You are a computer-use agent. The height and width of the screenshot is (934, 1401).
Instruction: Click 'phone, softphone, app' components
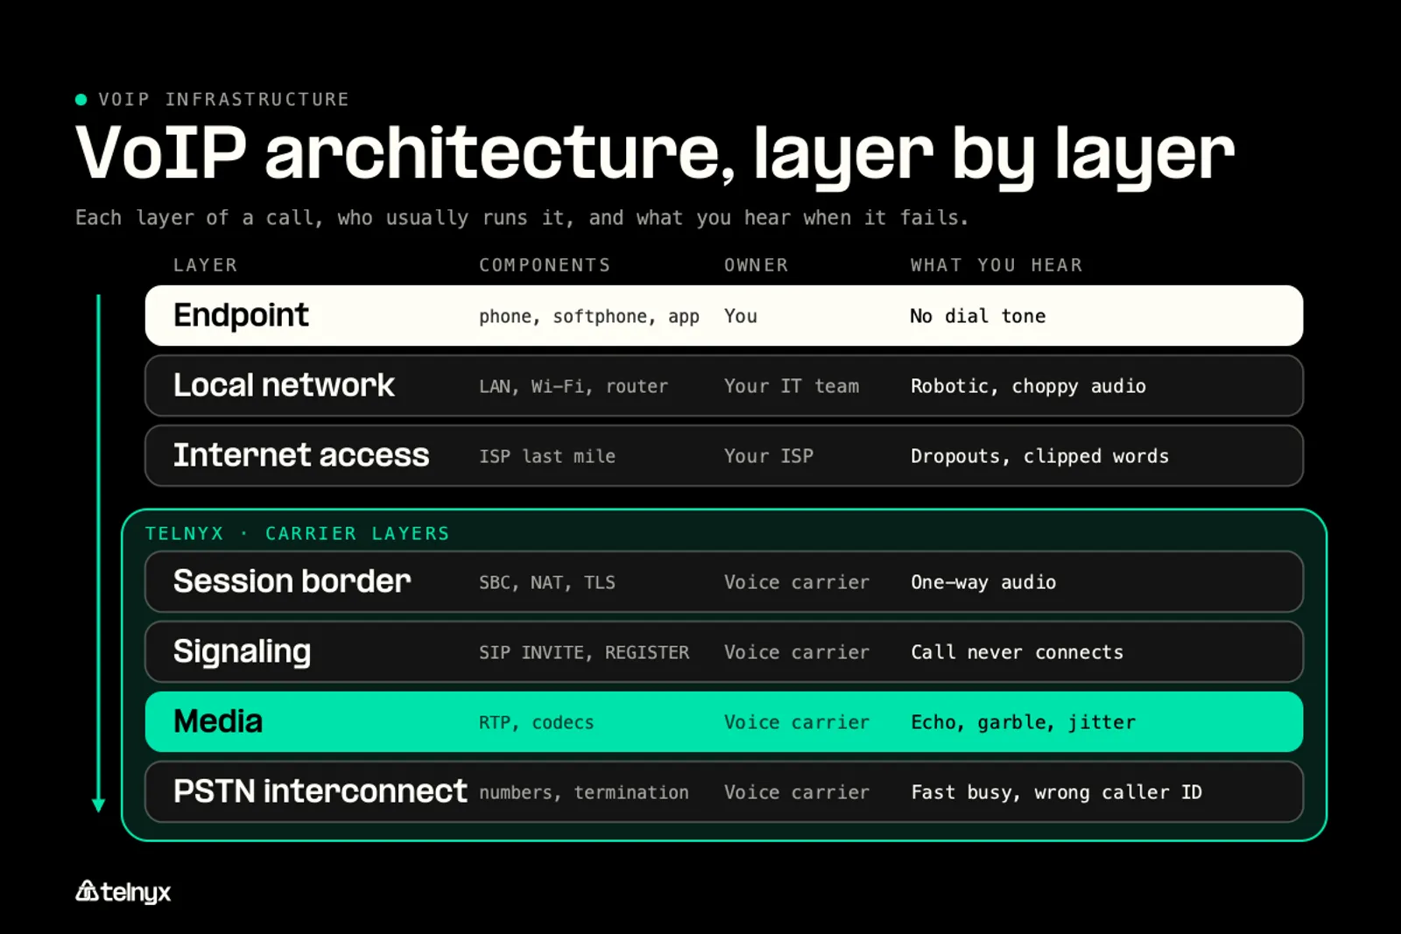pyautogui.click(x=589, y=316)
